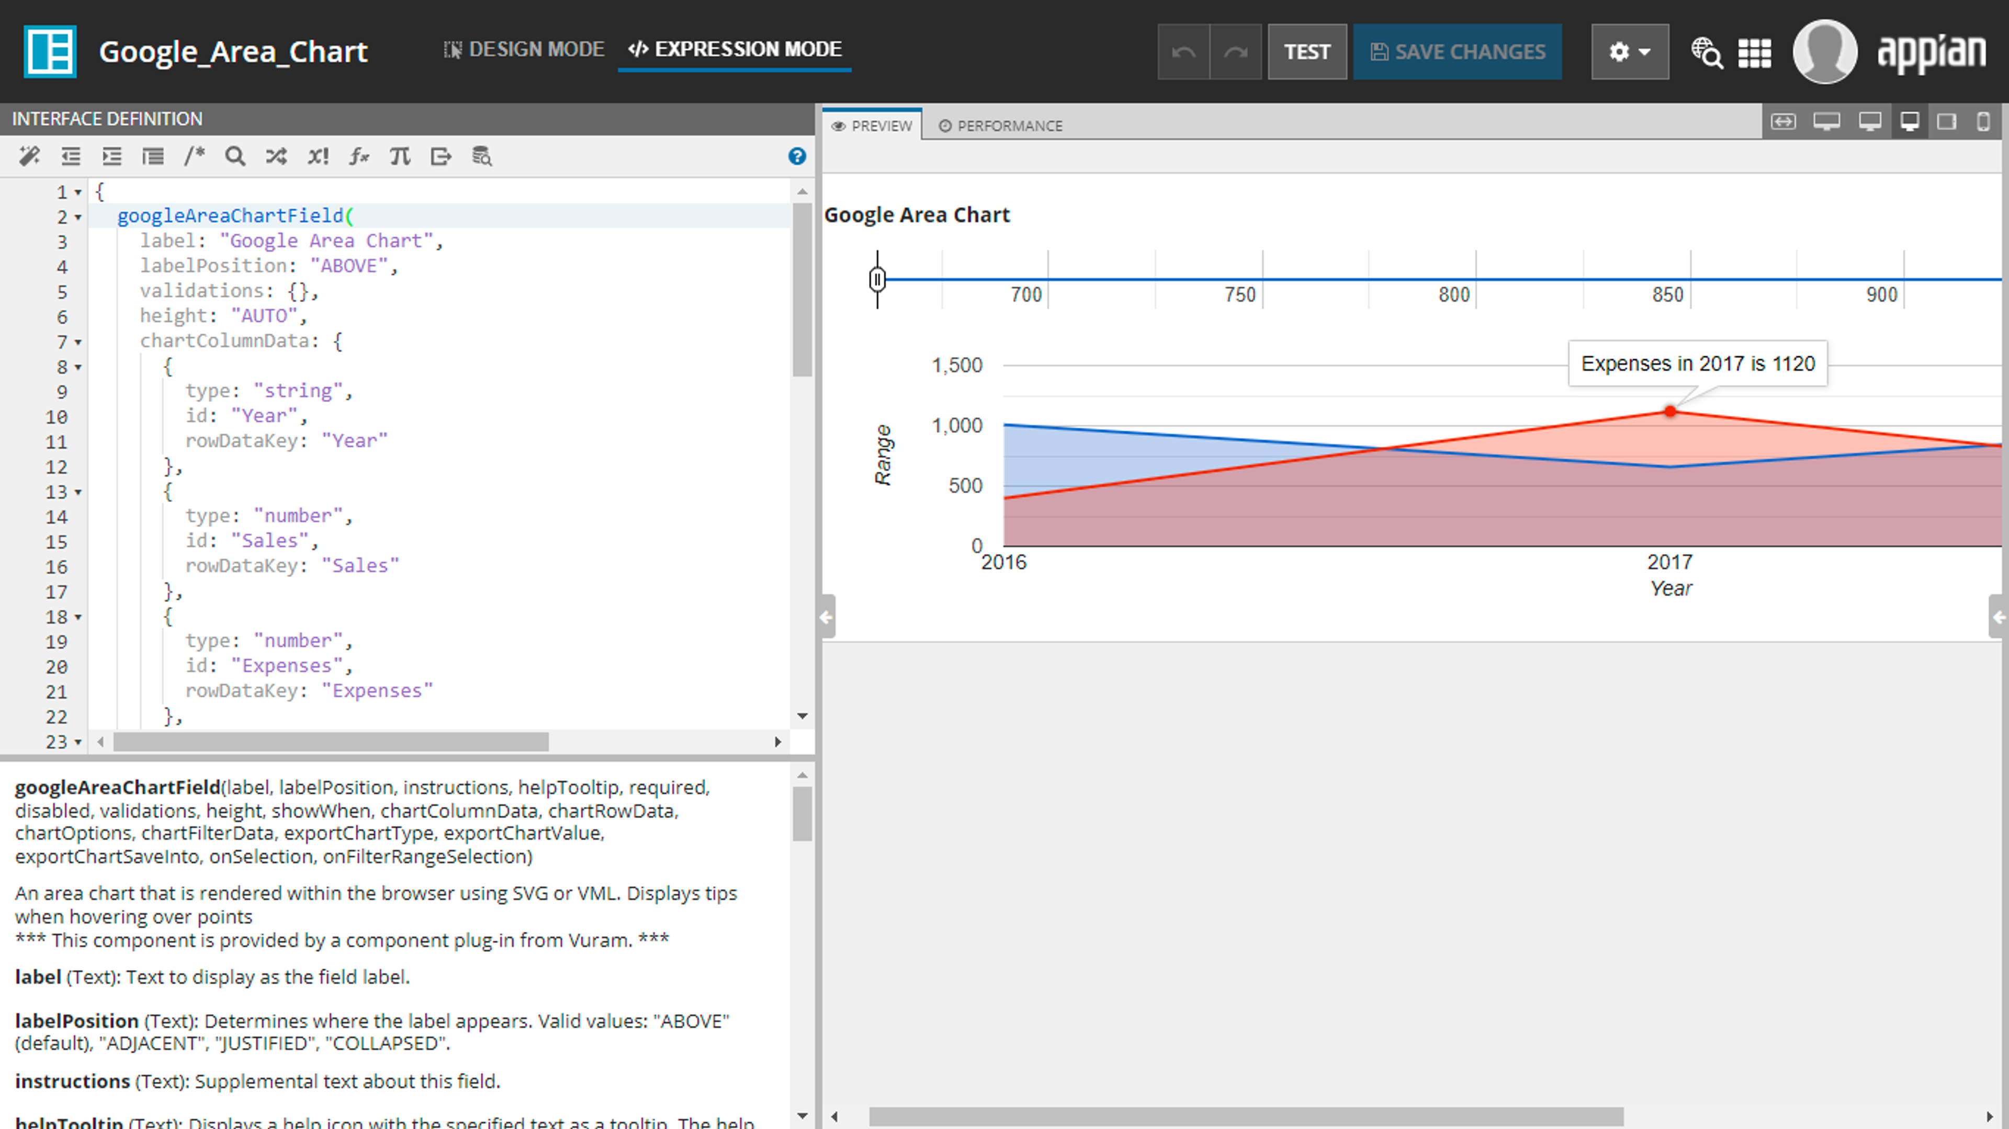Decrease indent of the expression
Viewport: 2009px width, 1129px height.
pos(71,156)
